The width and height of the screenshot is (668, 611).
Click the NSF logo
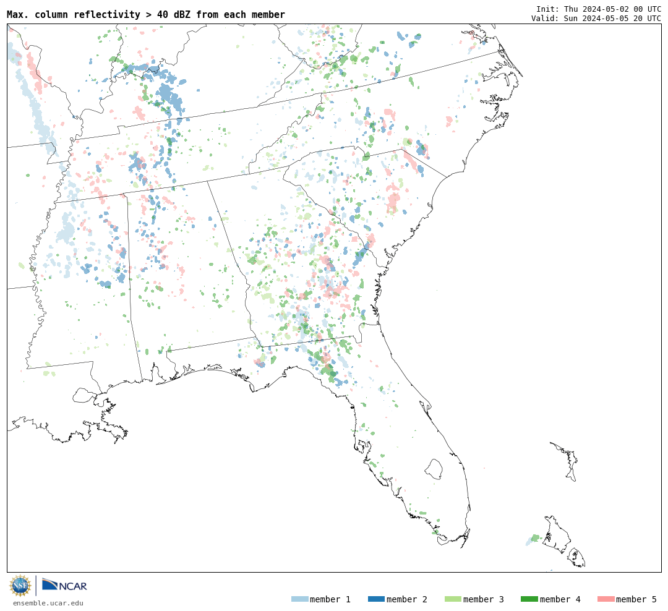click(20, 586)
